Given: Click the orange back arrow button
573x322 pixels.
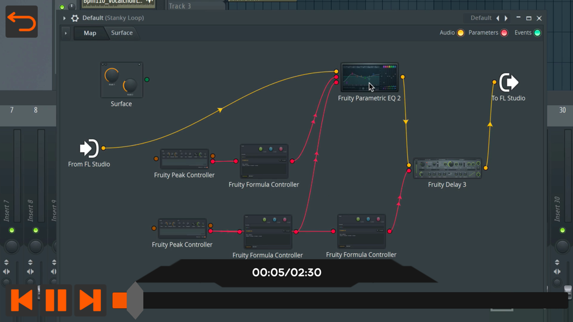Looking at the screenshot, I should pos(22,22).
